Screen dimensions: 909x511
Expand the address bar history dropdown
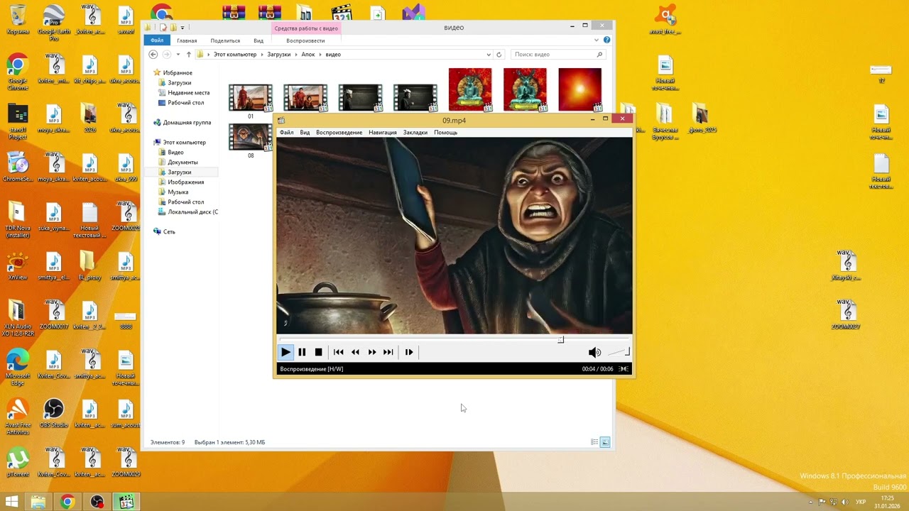coord(489,55)
